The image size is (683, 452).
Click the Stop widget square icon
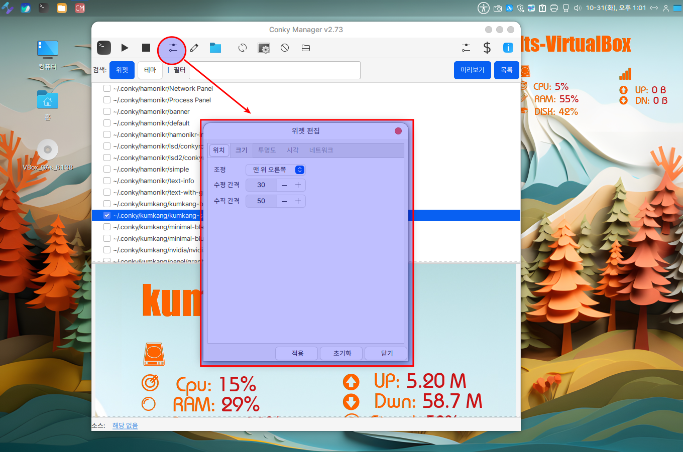(x=146, y=48)
